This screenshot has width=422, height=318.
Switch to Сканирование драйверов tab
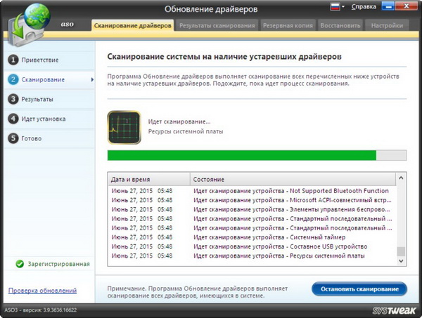point(133,25)
